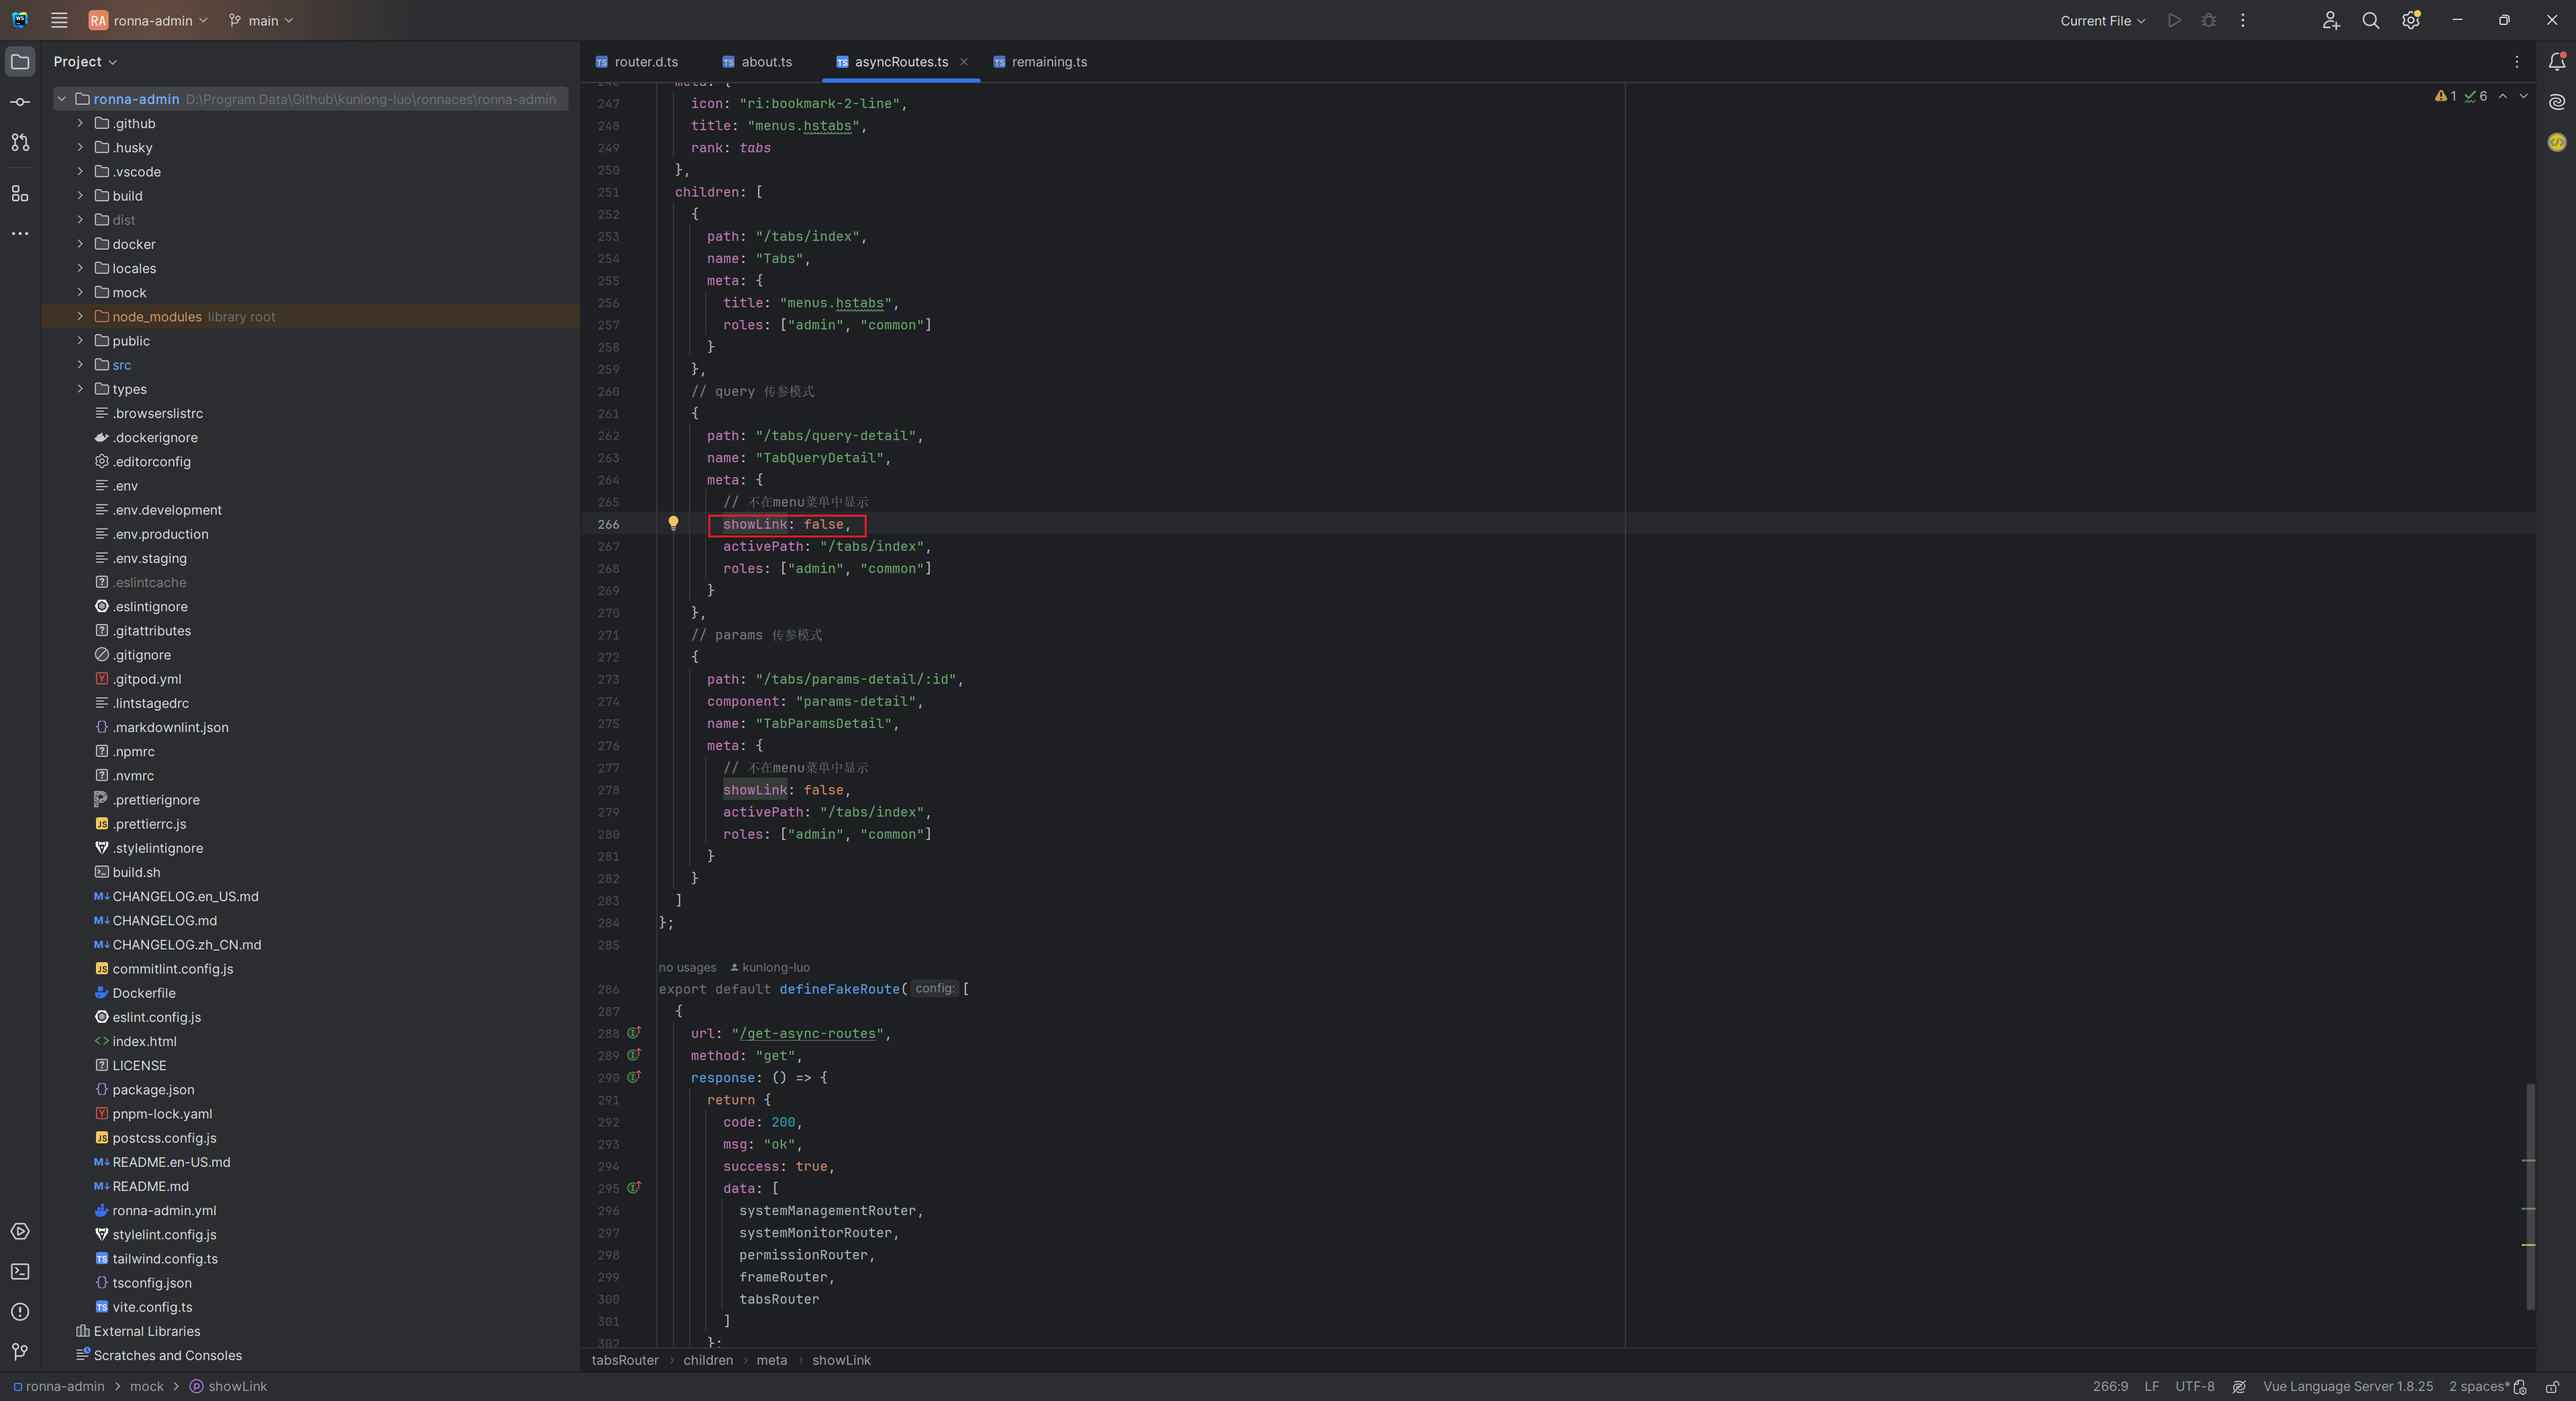Open the yellow plugin icon in right sidebar
Screen dimensions: 2576x1401
(x=2557, y=142)
